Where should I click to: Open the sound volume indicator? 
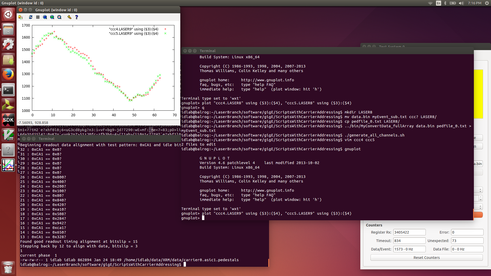click(461, 3)
